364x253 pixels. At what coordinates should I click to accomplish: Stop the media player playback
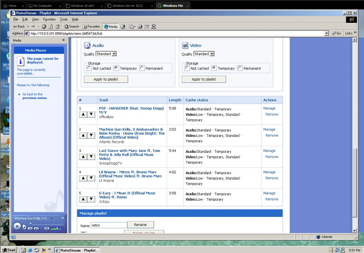point(24,228)
